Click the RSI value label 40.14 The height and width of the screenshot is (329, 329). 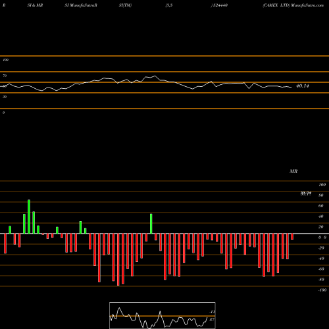(x=303, y=86)
